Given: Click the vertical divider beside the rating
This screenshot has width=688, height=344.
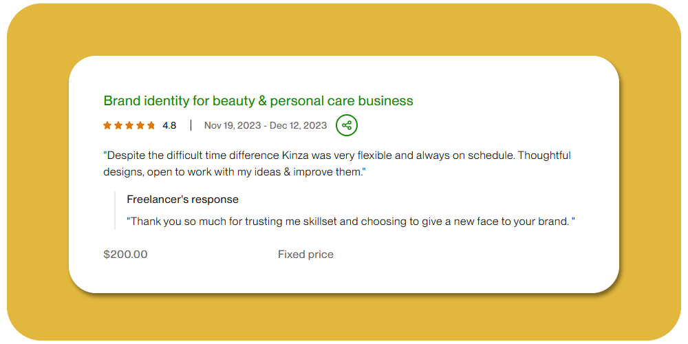Looking at the screenshot, I should pos(191,125).
